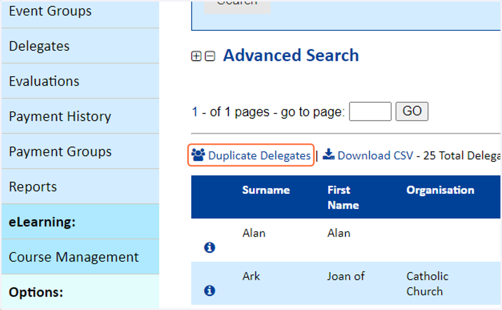Image resolution: width=502 pixels, height=310 pixels.
Task: Go to Evaluations in the sidebar
Action: point(80,81)
